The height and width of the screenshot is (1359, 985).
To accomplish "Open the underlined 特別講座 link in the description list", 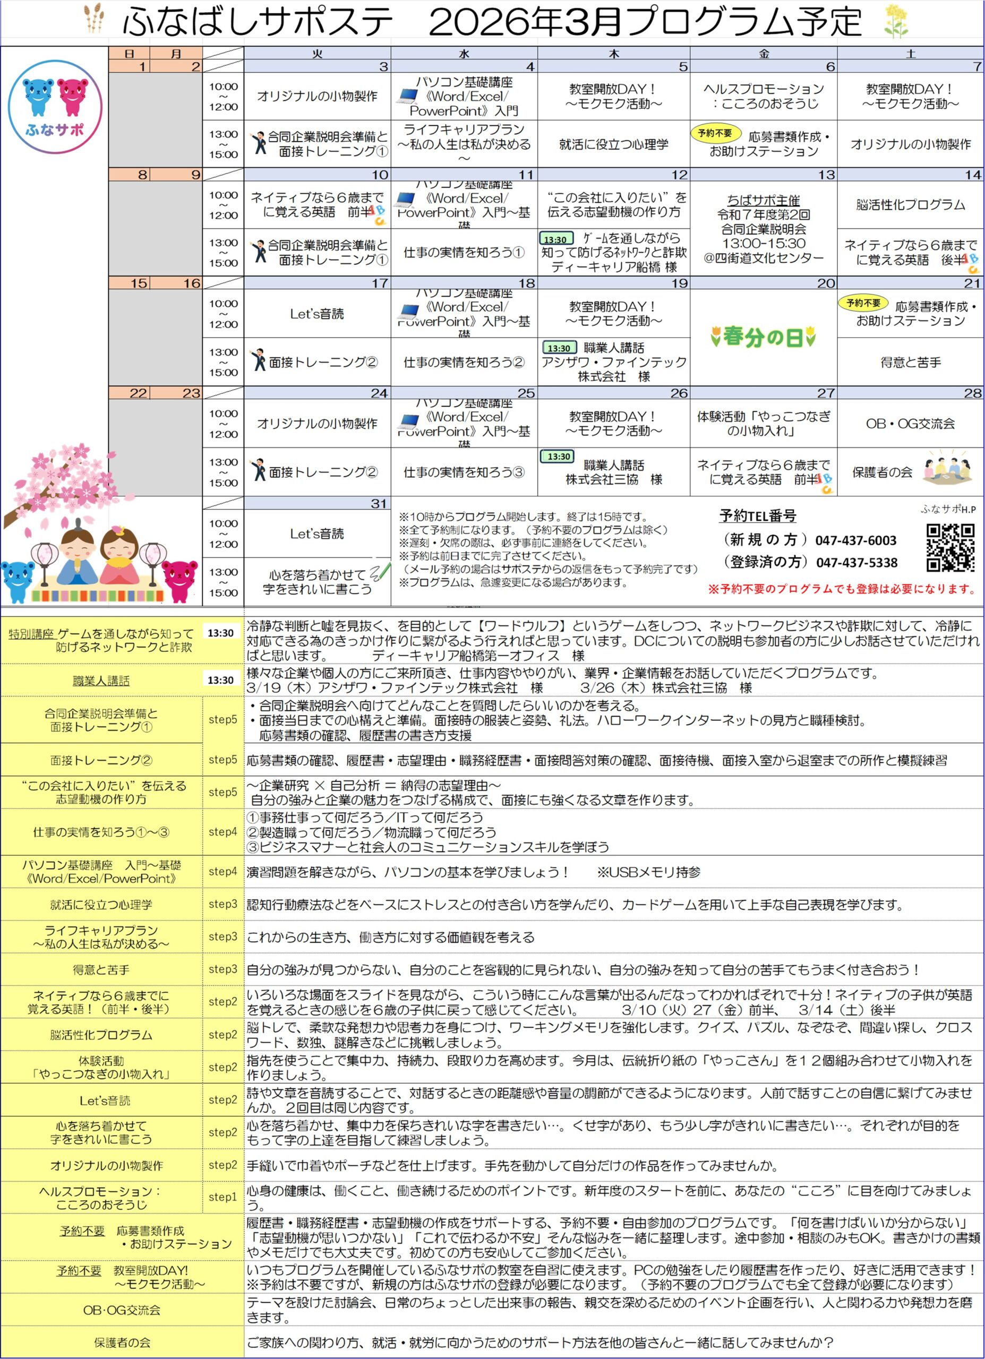I will pos(31,634).
